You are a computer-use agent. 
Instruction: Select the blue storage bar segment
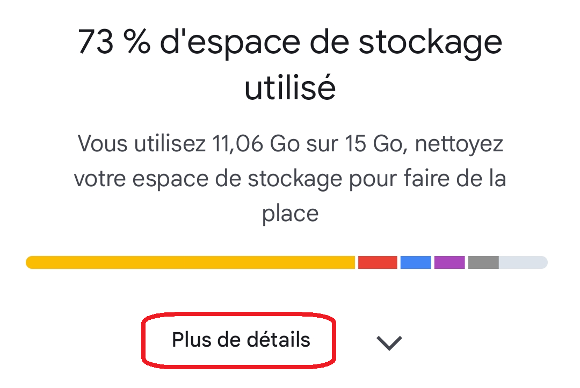pos(416,262)
